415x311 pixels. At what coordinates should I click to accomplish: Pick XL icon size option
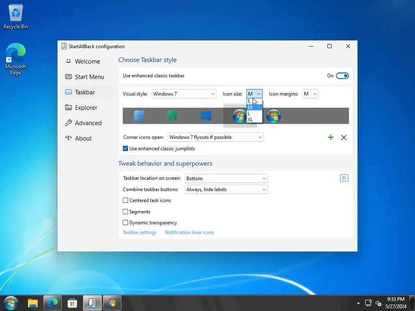pos(255,119)
